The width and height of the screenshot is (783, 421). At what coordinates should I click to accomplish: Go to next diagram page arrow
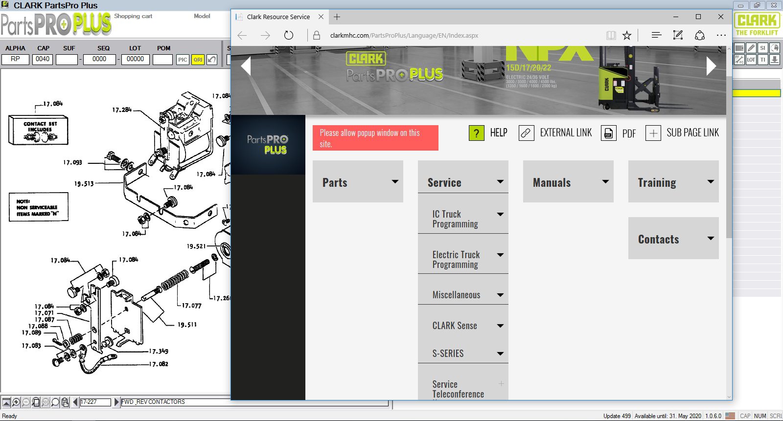116,402
